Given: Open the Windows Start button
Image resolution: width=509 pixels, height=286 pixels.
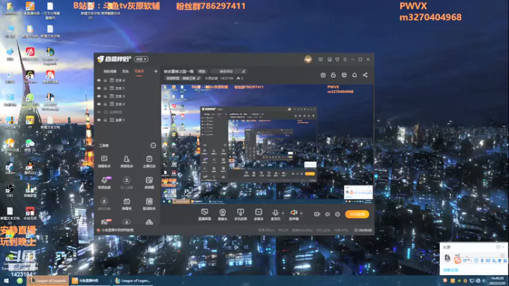Looking at the screenshot, I should click(6, 281).
